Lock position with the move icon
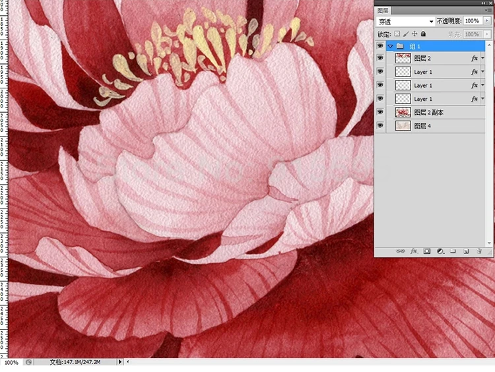Image resolution: width=495 pixels, height=372 pixels. (414, 34)
